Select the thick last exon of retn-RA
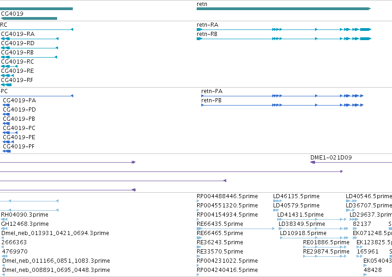Image resolution: width=392 pixels, height=277 pixels. point(365,29)
